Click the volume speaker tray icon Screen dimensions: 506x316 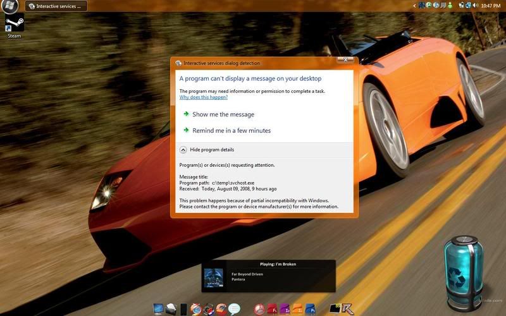point(476,5)
